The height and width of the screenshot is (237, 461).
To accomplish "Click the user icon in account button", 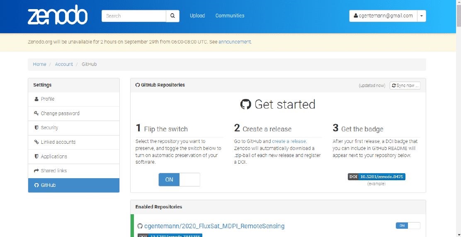I will click(x=356, y=16).
